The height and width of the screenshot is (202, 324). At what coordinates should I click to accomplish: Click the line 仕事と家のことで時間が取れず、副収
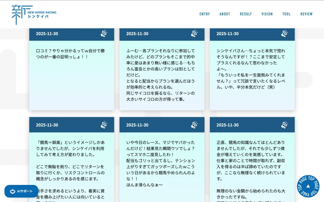tap(251, 161)
